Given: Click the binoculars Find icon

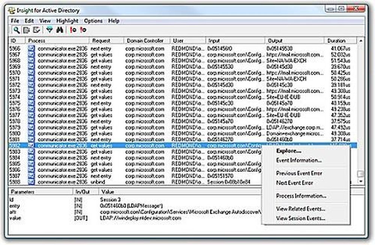Looking at the screenshot, I should click(x=60, y=30).
